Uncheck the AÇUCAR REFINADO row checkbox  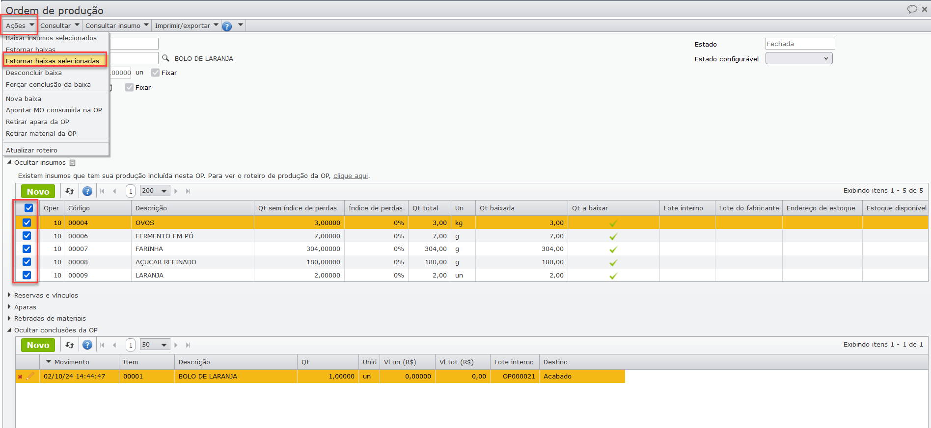point(27,262)
